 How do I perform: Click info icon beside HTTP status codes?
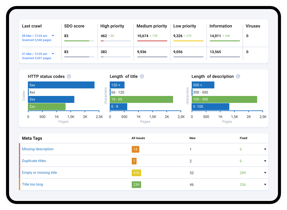click(69, 76)
